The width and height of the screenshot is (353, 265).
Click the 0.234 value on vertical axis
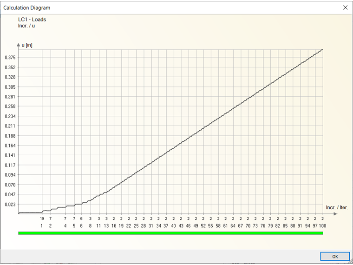(x=10, y=116)
